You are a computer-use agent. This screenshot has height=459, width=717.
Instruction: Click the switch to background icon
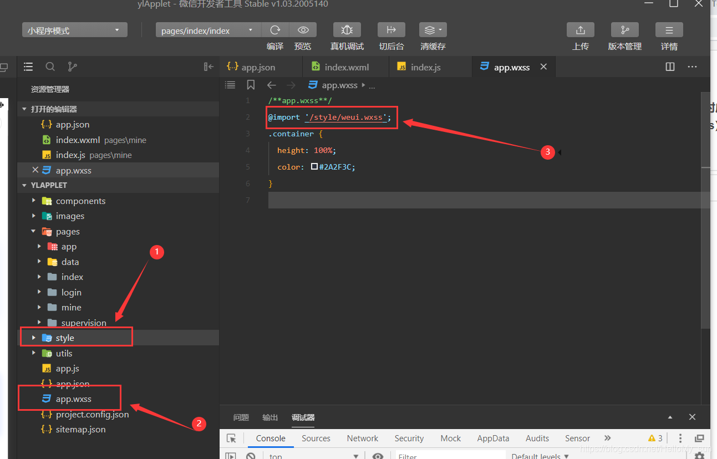coord(391,30)
